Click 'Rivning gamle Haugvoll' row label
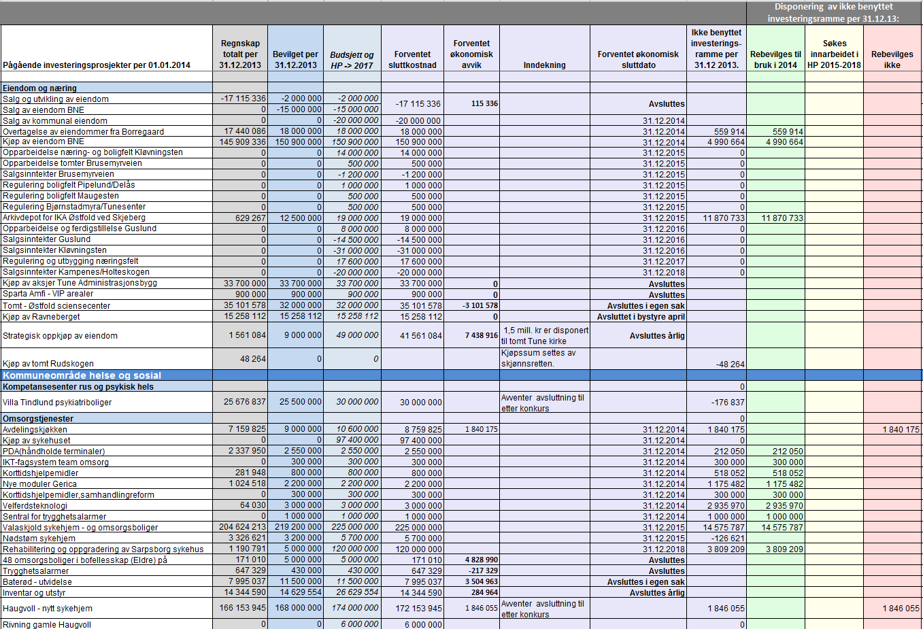This screenshot has width=923, height=629. click(x=47, y=625)
